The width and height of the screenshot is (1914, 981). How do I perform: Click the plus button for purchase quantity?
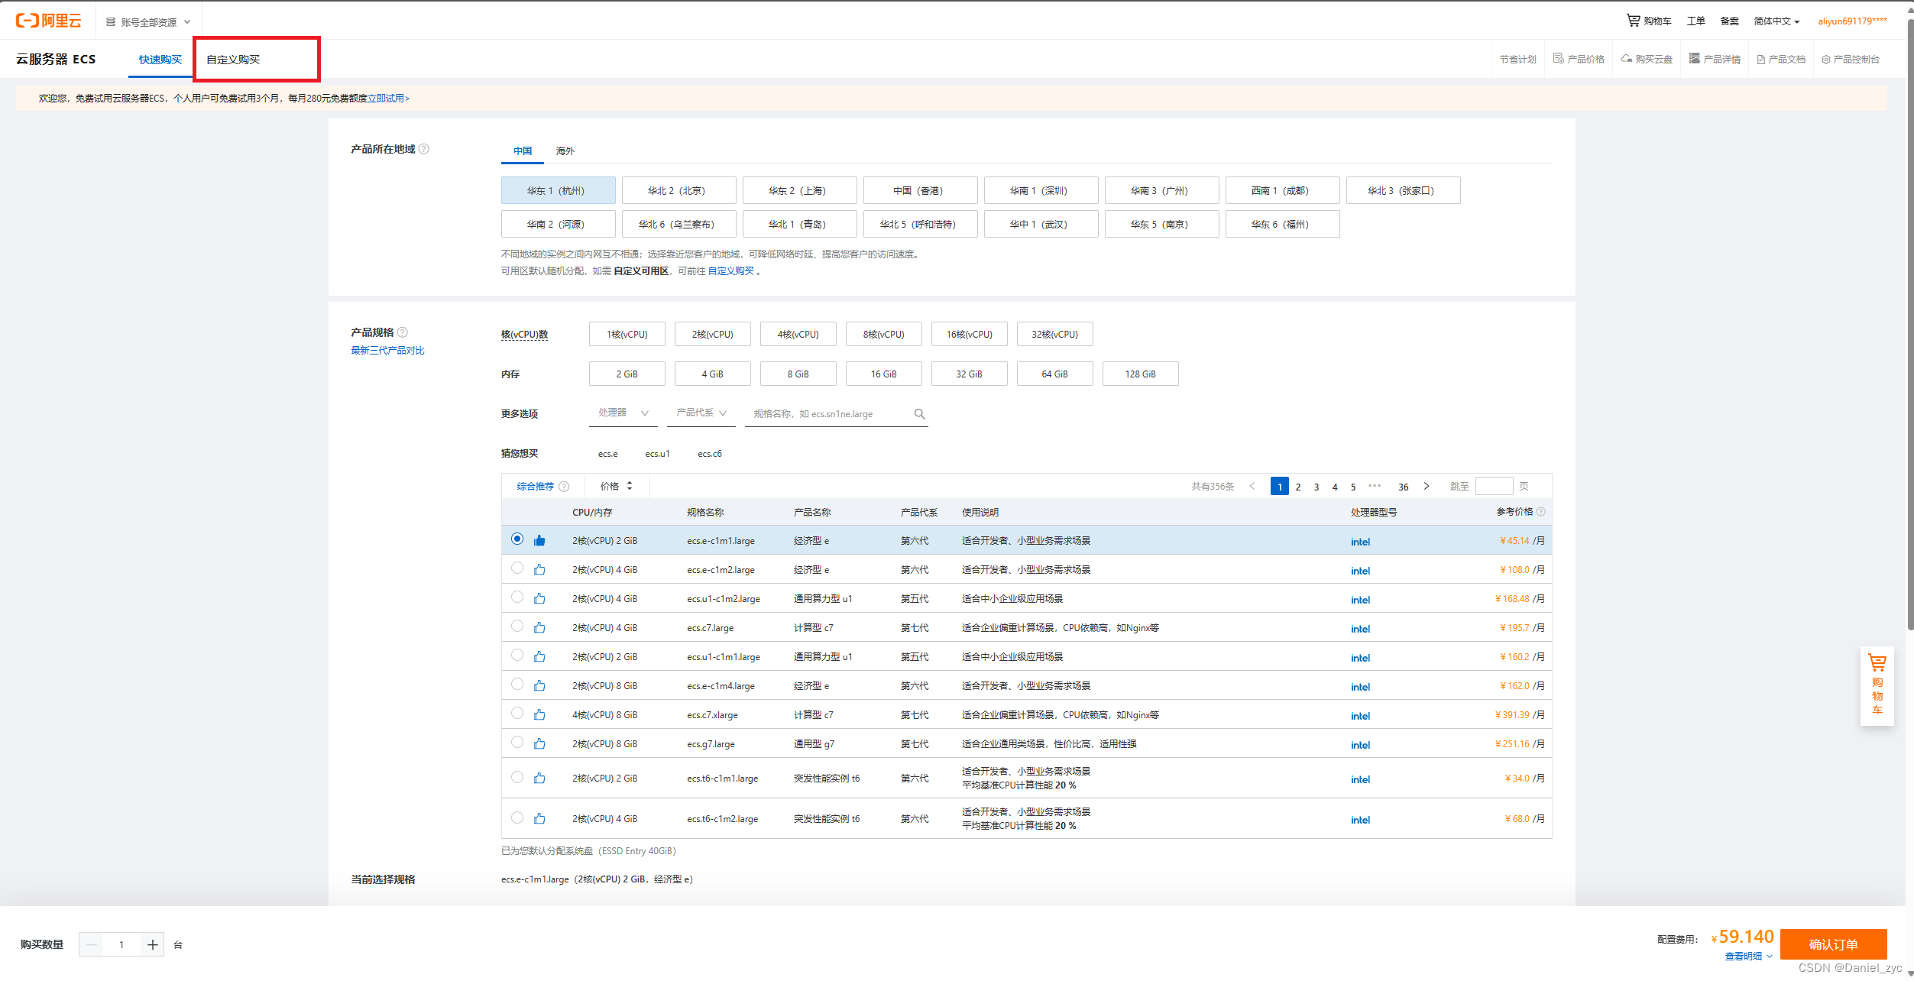[x=152, y=945]
